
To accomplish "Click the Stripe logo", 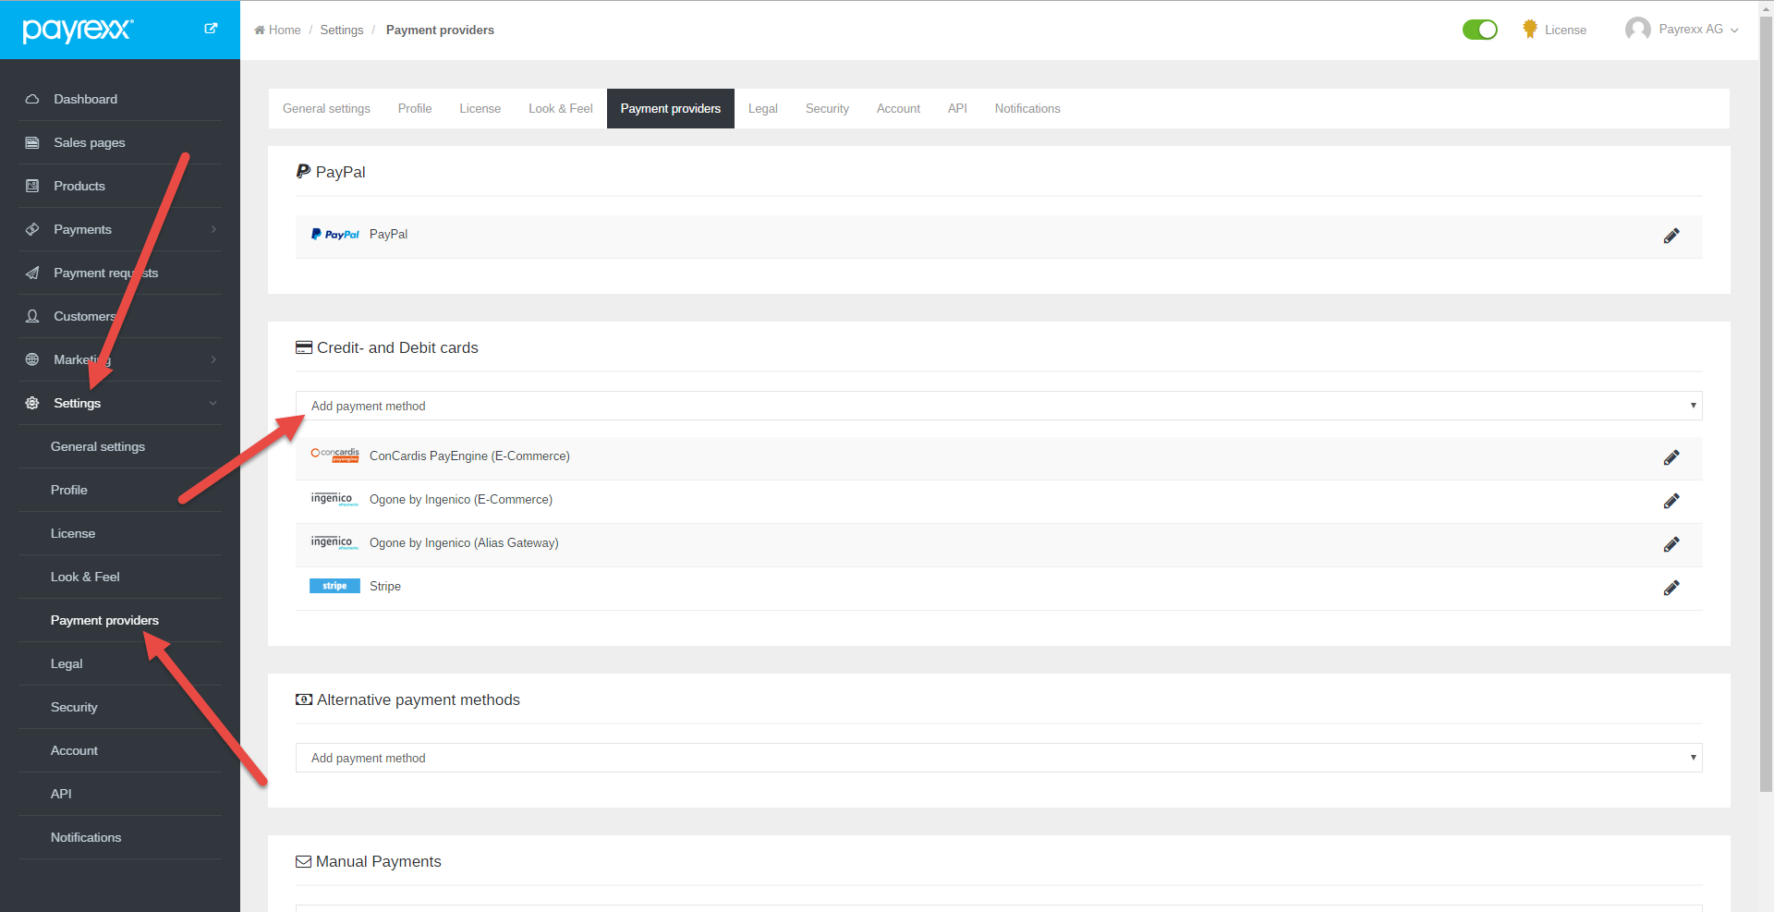I will pyautogui.click(x=334, y=586).
